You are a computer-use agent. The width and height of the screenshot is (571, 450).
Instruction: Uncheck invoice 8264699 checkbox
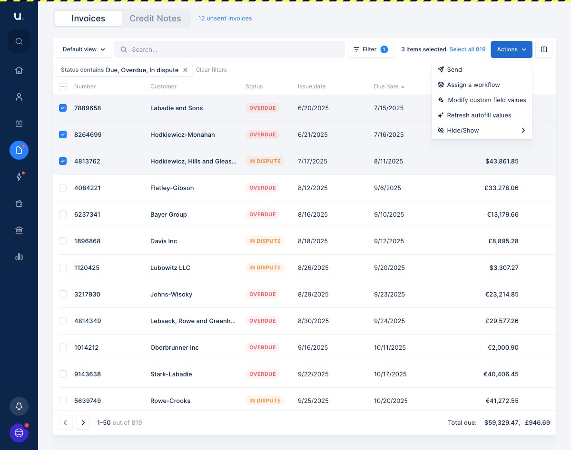63,134
